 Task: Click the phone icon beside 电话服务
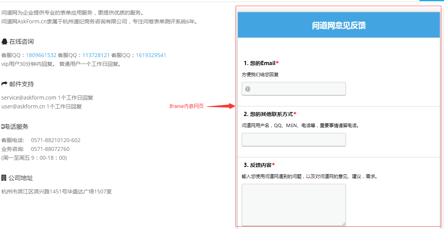tap(3, 127)
